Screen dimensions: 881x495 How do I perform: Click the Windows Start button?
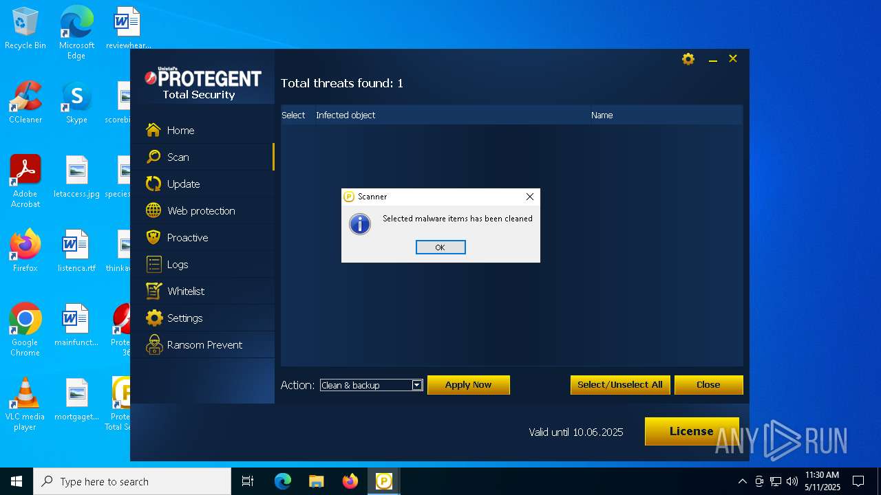(17, 481)
